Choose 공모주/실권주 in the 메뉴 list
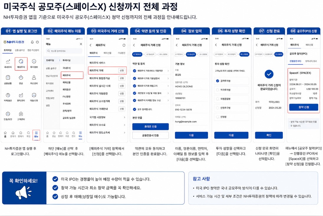The image size is (323, 216). [69, 118]
